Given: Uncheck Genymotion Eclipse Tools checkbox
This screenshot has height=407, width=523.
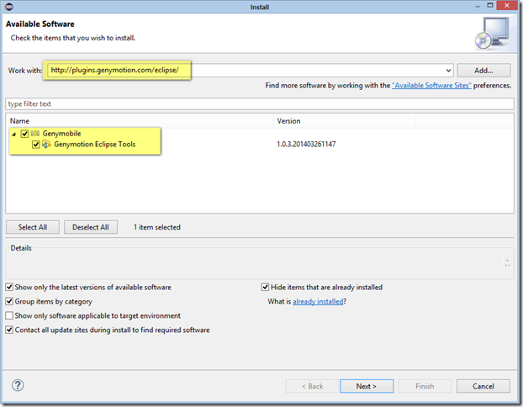Looking at the screenshot, I should coord(36,145).
